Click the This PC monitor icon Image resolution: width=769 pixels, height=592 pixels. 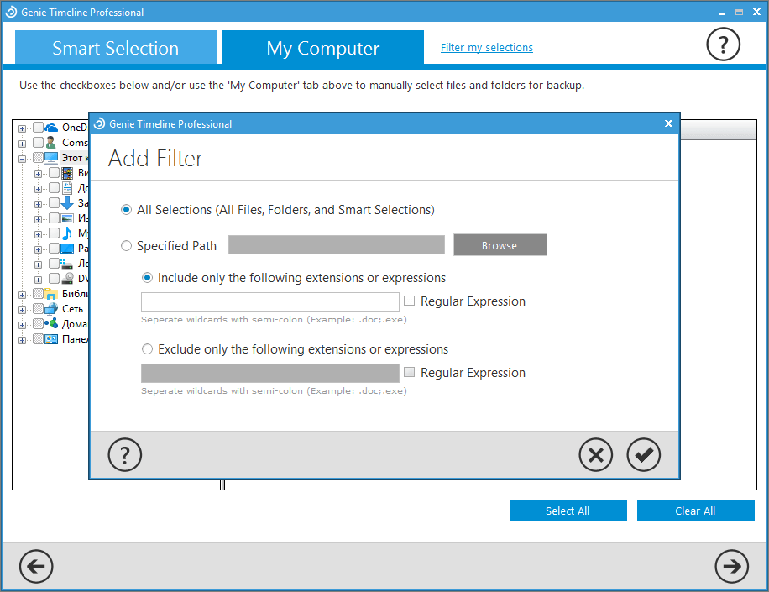point(51,158)
